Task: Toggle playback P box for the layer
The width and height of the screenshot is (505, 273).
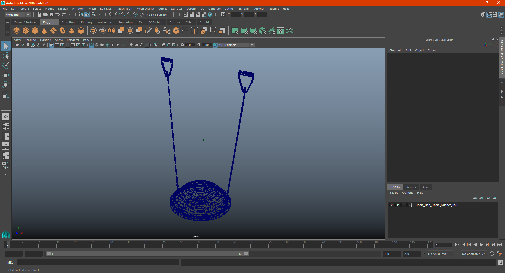Action: pos(398,205)
